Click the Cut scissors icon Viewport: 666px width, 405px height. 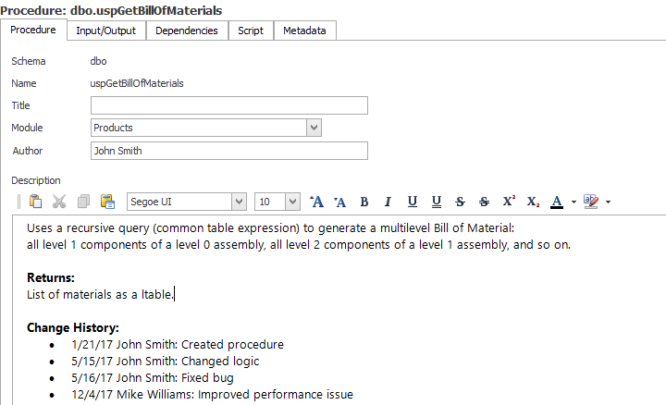(59, 202)
